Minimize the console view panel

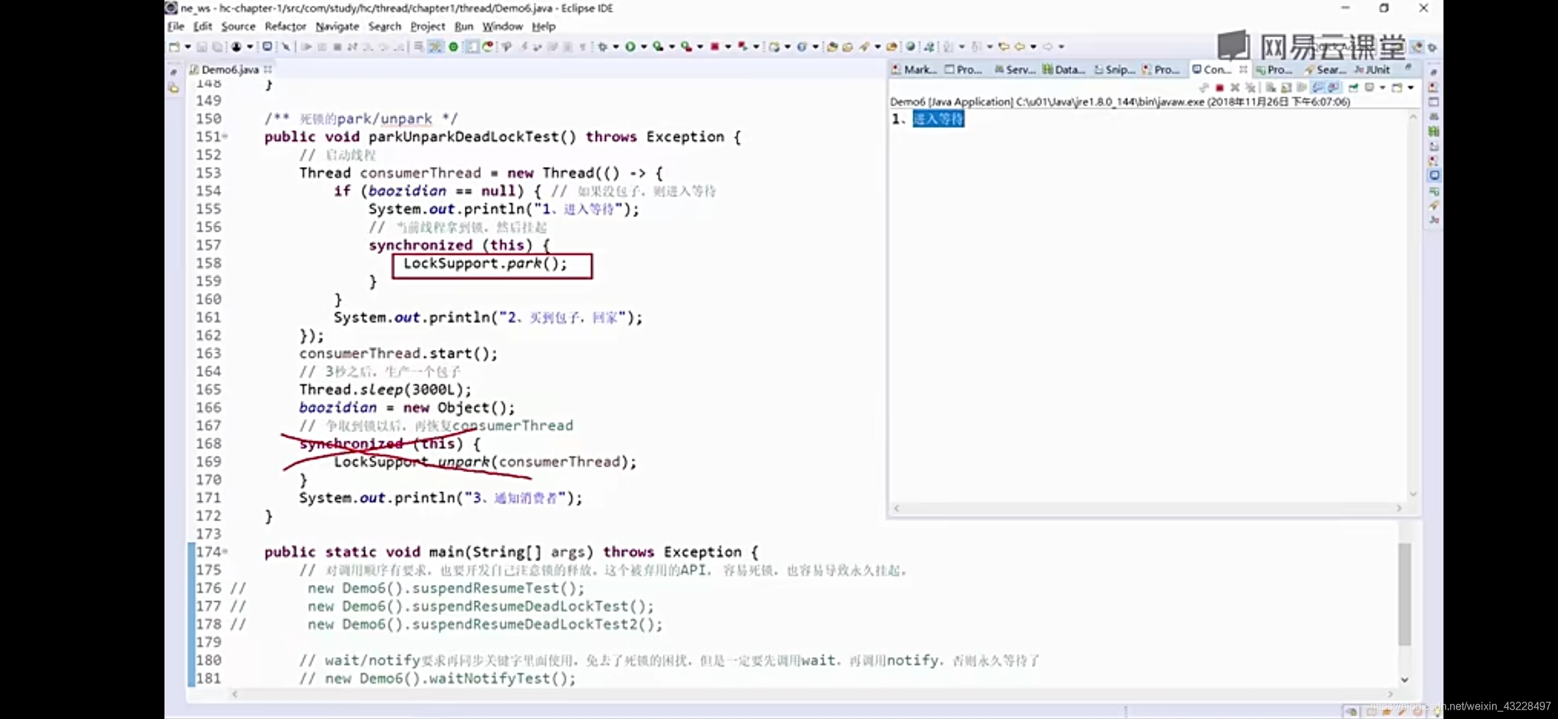click(x=1408, y=67)
